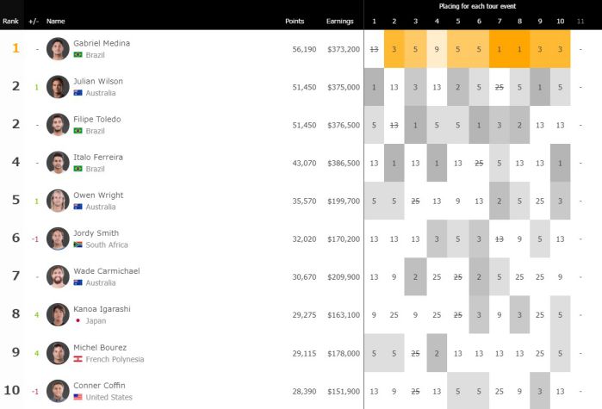Viewport: 602px width, 409px height.
Task: Sort by the Earnings column header
Action: pos(339,21)
